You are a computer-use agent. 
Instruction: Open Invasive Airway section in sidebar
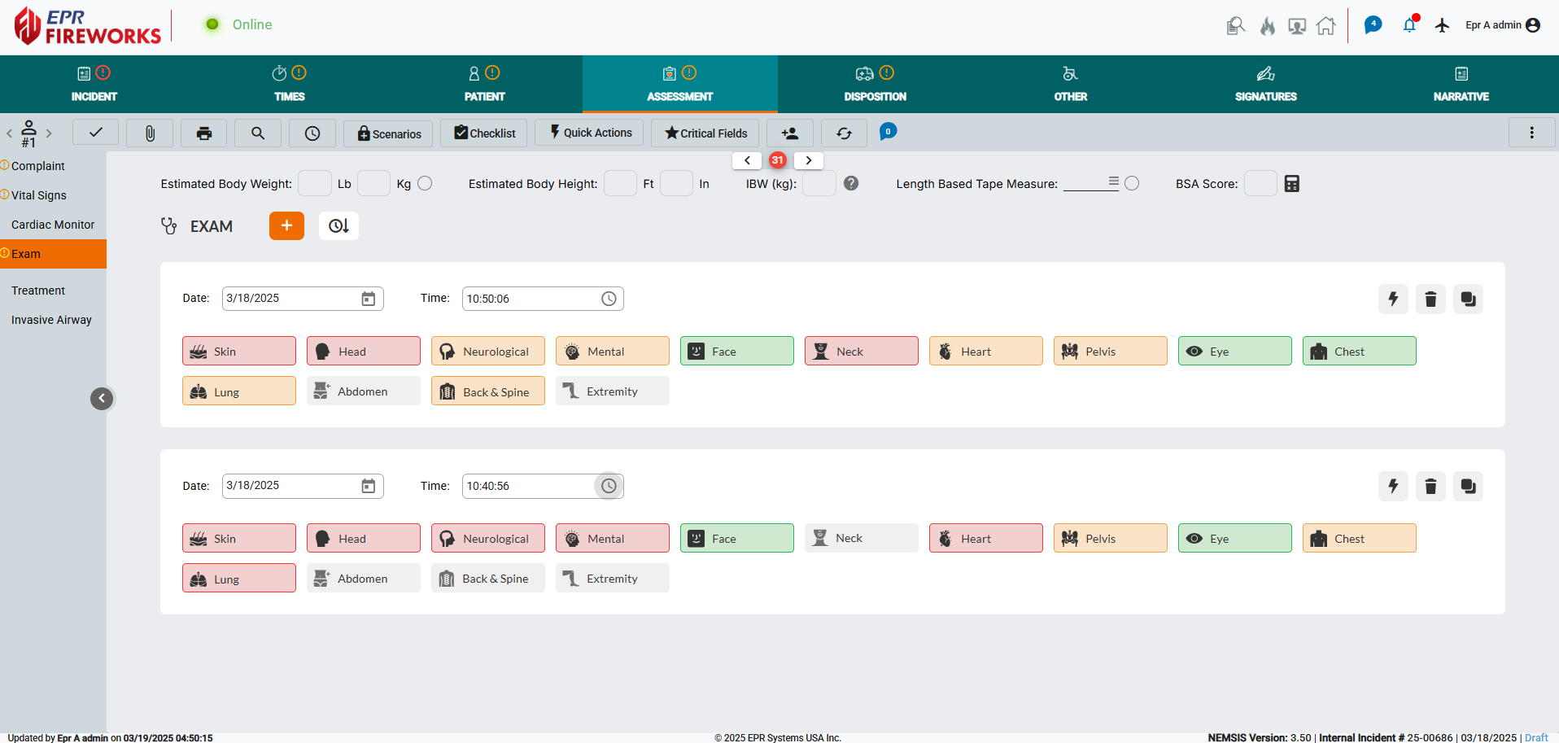pos(53,320)
